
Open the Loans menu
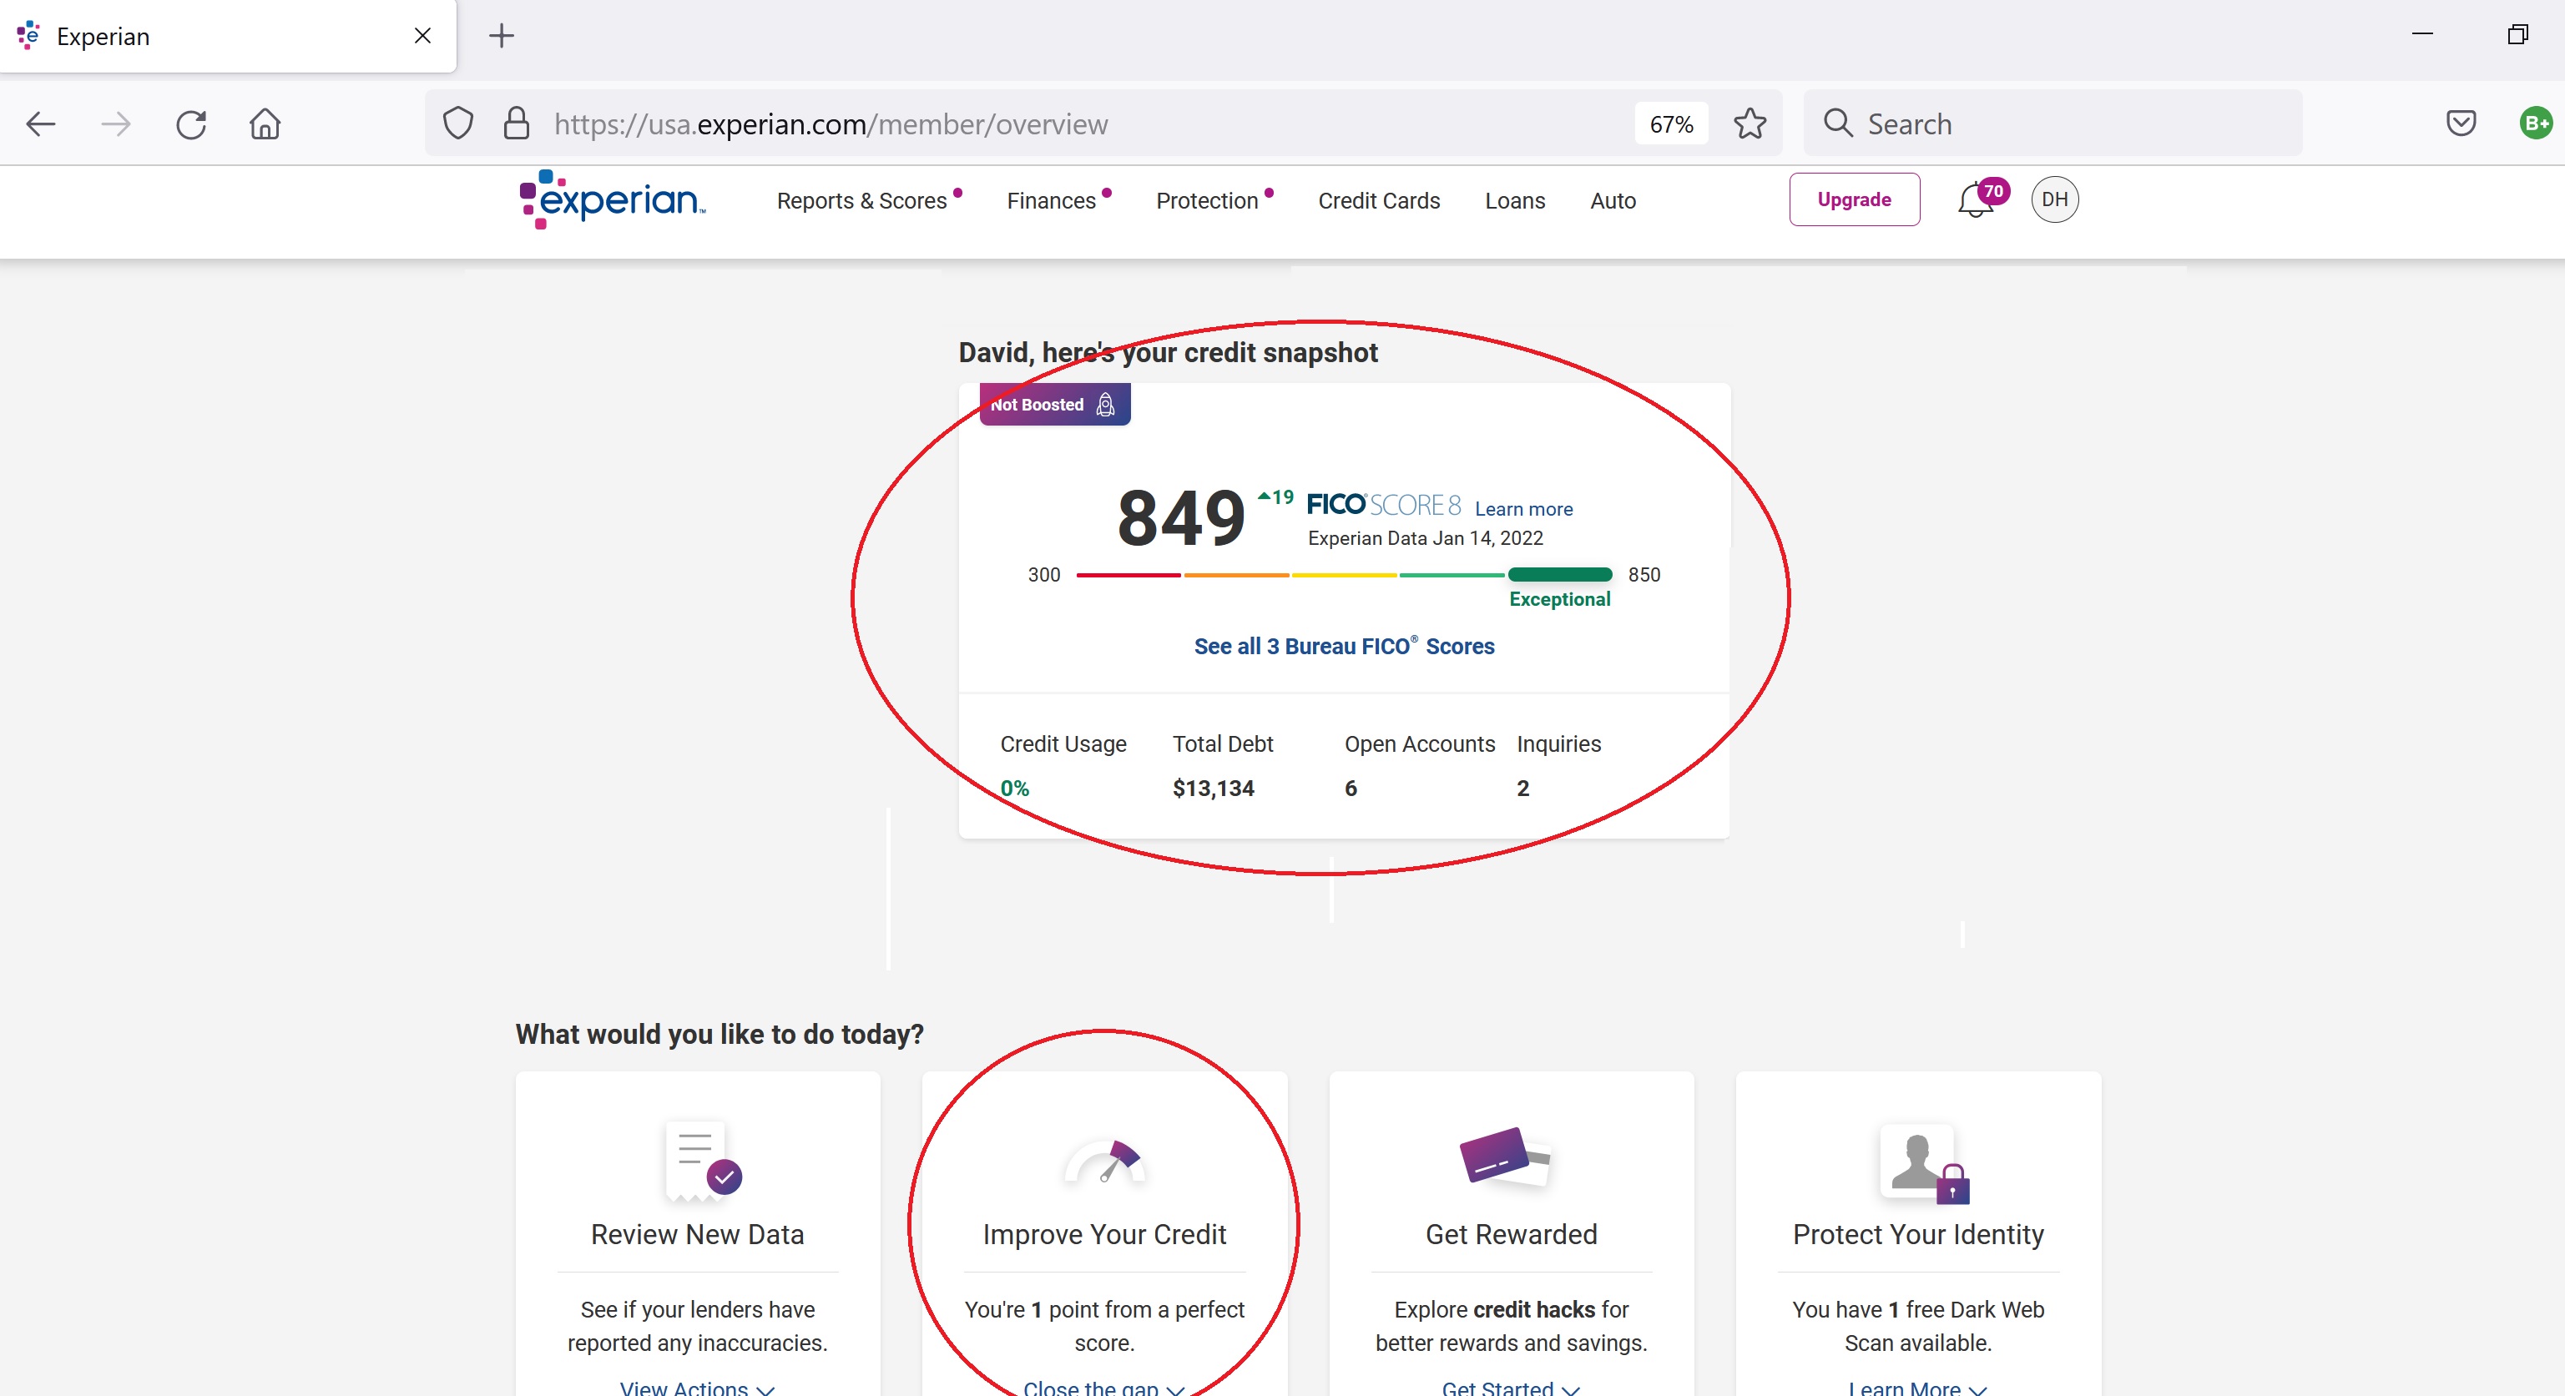pyautogui.click(x=1514, y=201)
